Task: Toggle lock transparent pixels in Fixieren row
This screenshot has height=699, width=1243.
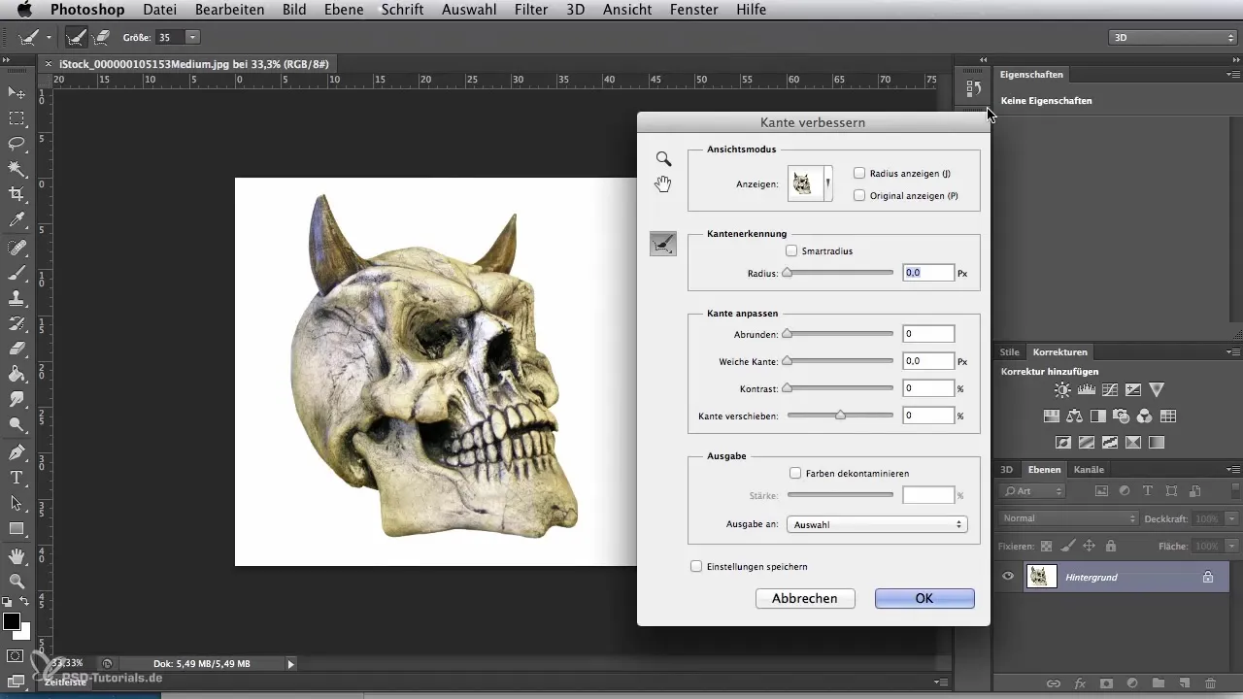Action: (1046, 546)
